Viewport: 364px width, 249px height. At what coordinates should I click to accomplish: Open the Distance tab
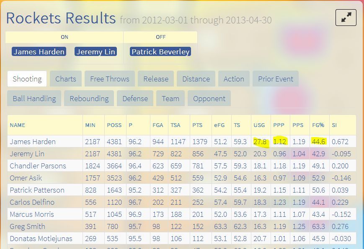point(196,79)
